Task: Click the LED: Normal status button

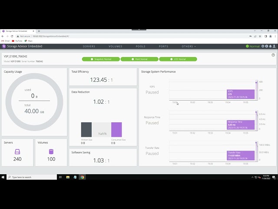Action: coord(178,59)
